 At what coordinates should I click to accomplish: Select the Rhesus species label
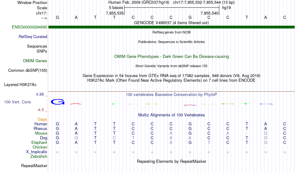coord(40,128)
